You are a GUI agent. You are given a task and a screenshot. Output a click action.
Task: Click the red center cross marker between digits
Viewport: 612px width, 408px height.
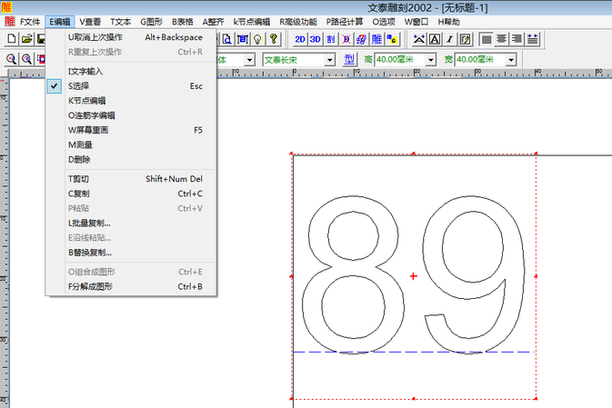[415, 275]
